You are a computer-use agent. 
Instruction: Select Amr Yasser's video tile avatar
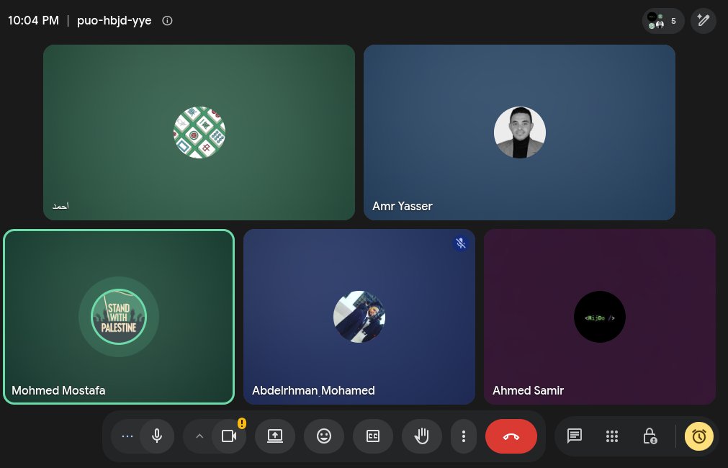[x=519, y=132]
